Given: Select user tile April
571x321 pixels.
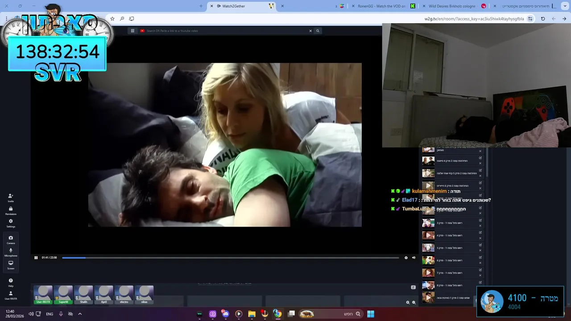Looking at the screenshot, I should click(103, 295).
